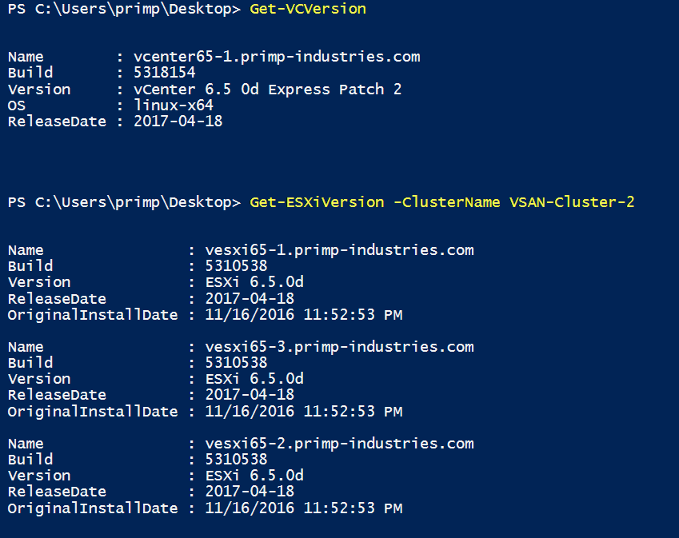
Task: Select the vesxi65-1.primp-industries.com hostname
Action: coord(339,250)
